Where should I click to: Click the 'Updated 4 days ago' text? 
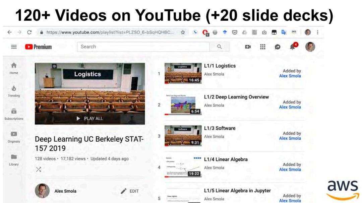pyautogui.click(x=109, y=159)
